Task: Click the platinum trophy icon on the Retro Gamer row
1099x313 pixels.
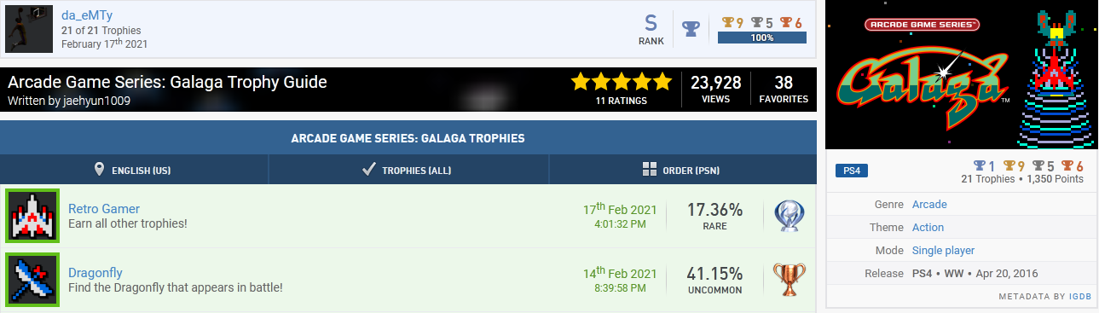Action: pos(789,217)
